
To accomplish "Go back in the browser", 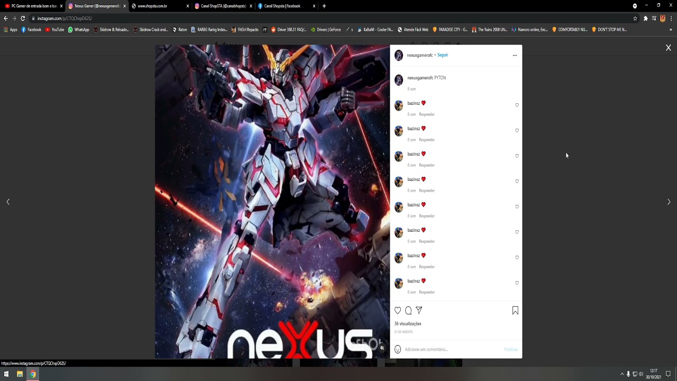I will click(x=6, y=18).
